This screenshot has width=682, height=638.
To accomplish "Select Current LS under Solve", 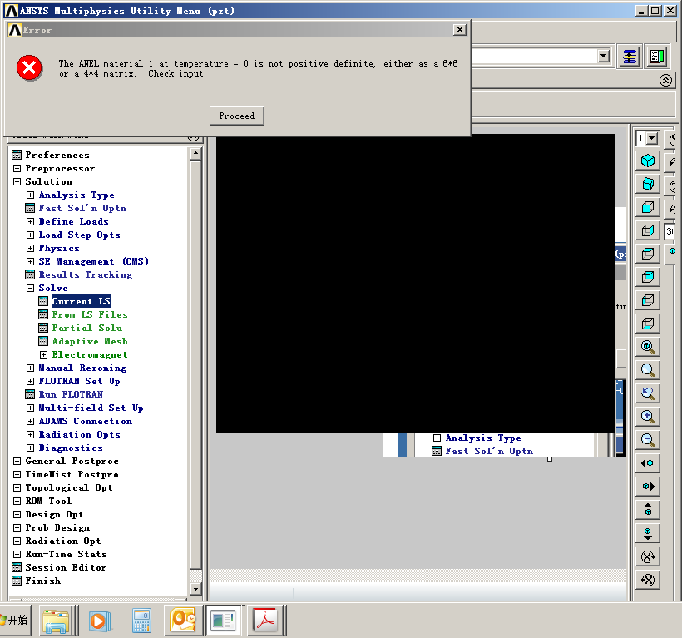I will [81, 301].
